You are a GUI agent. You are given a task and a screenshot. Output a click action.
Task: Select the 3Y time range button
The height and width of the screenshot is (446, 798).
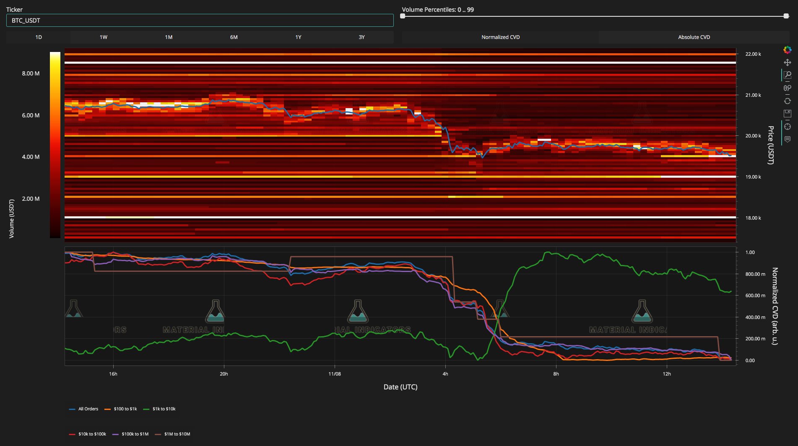tap(361, 37)
